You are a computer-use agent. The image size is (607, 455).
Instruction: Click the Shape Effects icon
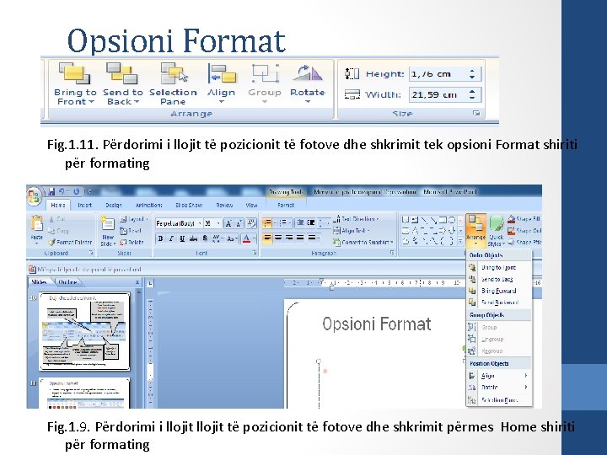pyautogui.click(x=511, y=242)
